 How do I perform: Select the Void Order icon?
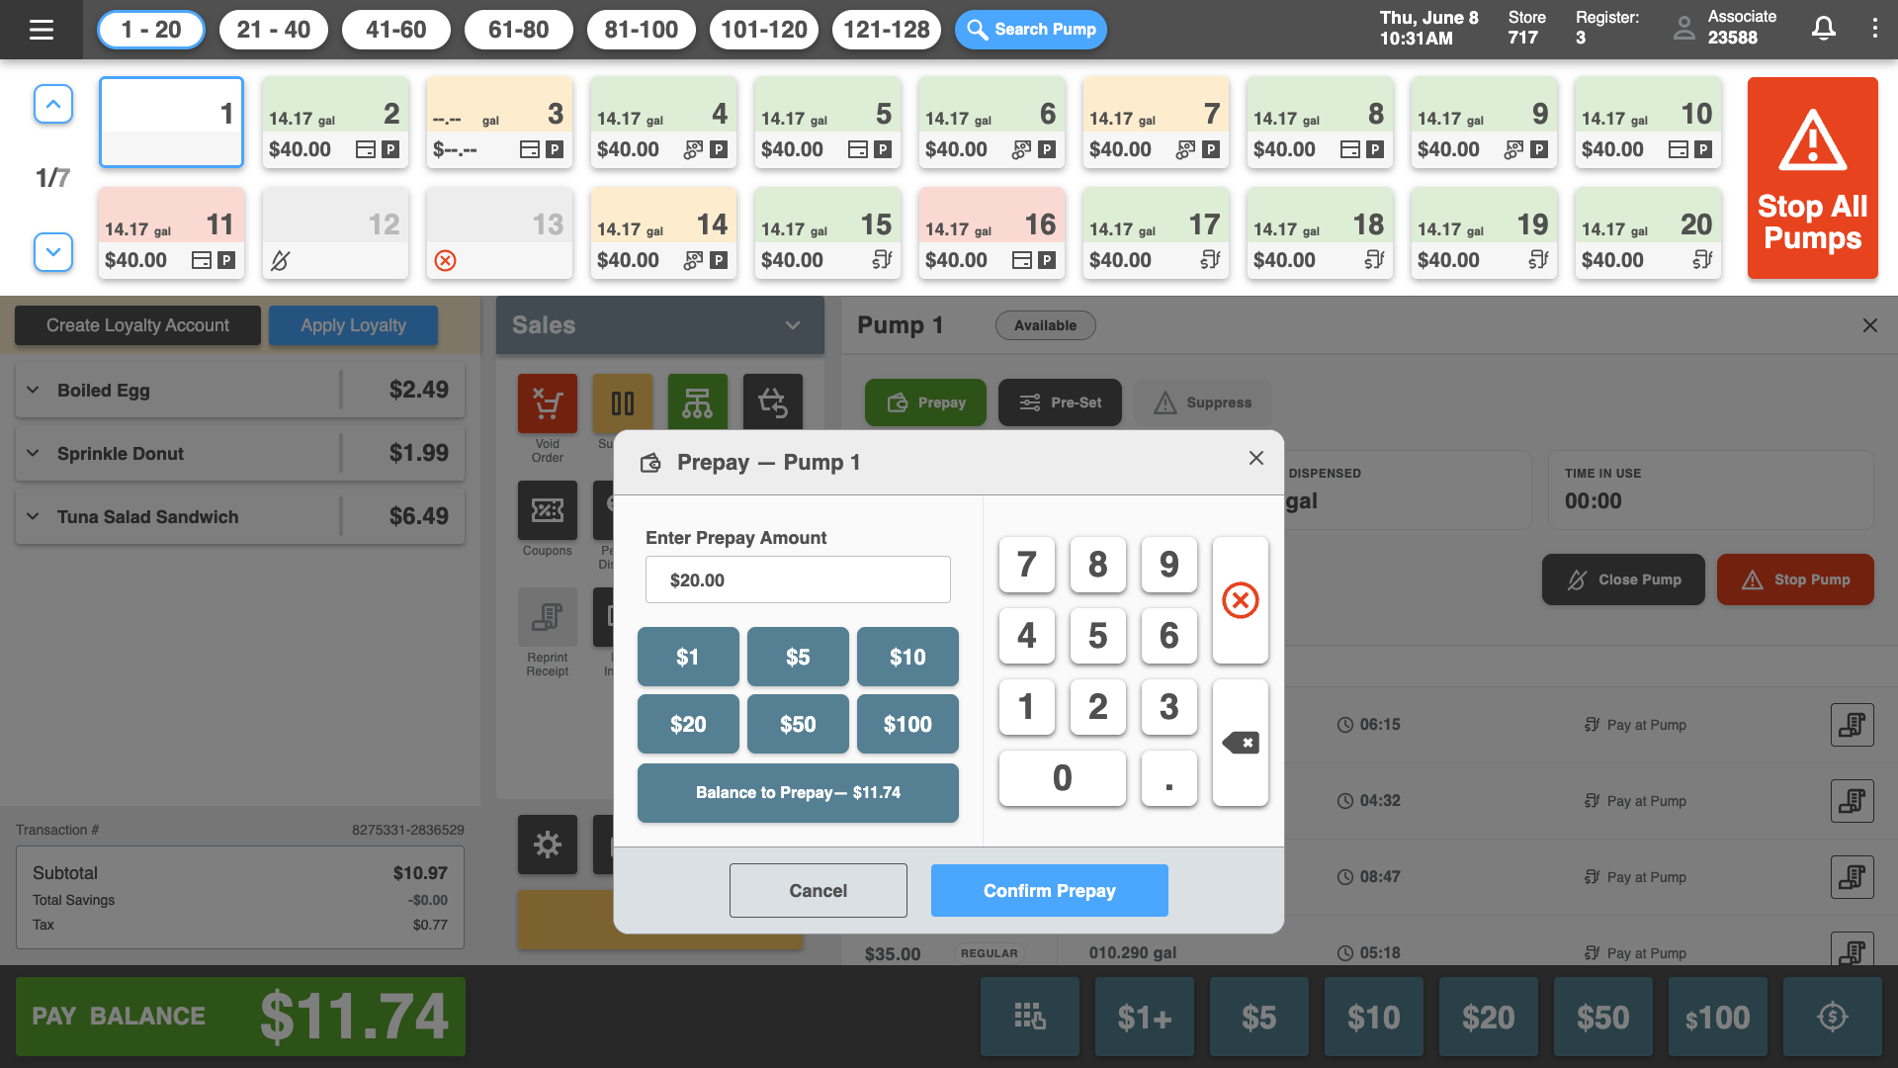coord(547,403)
